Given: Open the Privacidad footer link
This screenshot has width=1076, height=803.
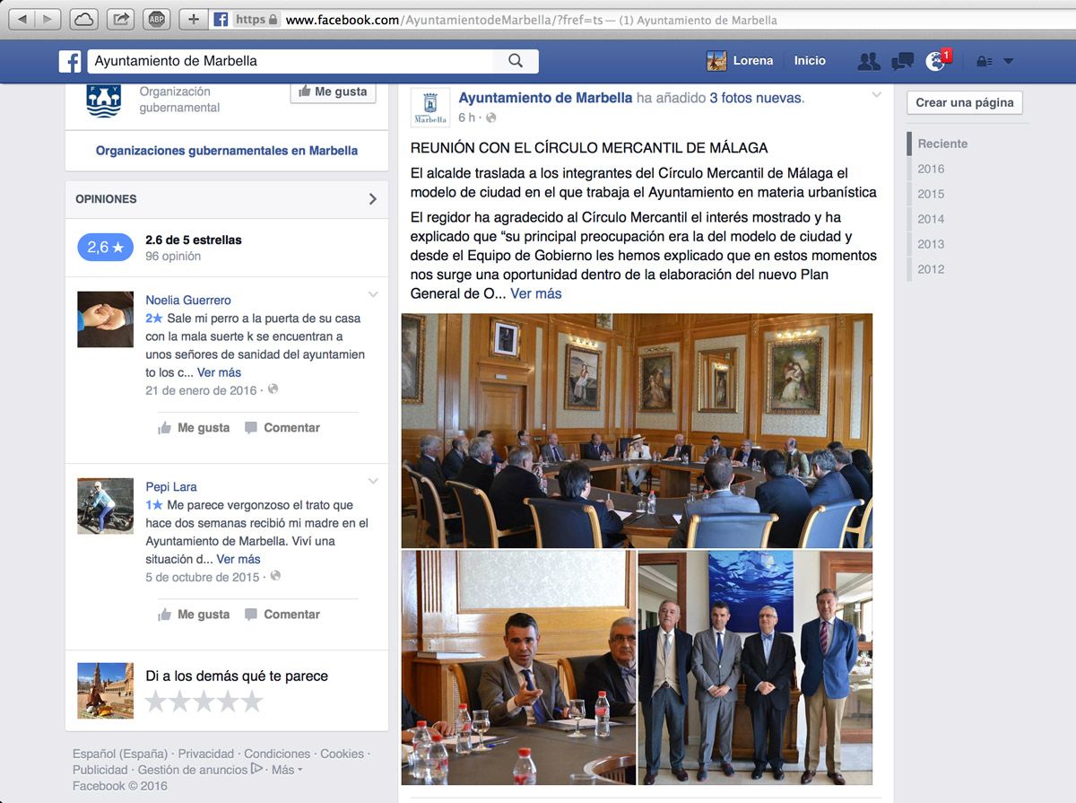Looking at the screenshot, I should pyautogui.click(x=206, y=755).
